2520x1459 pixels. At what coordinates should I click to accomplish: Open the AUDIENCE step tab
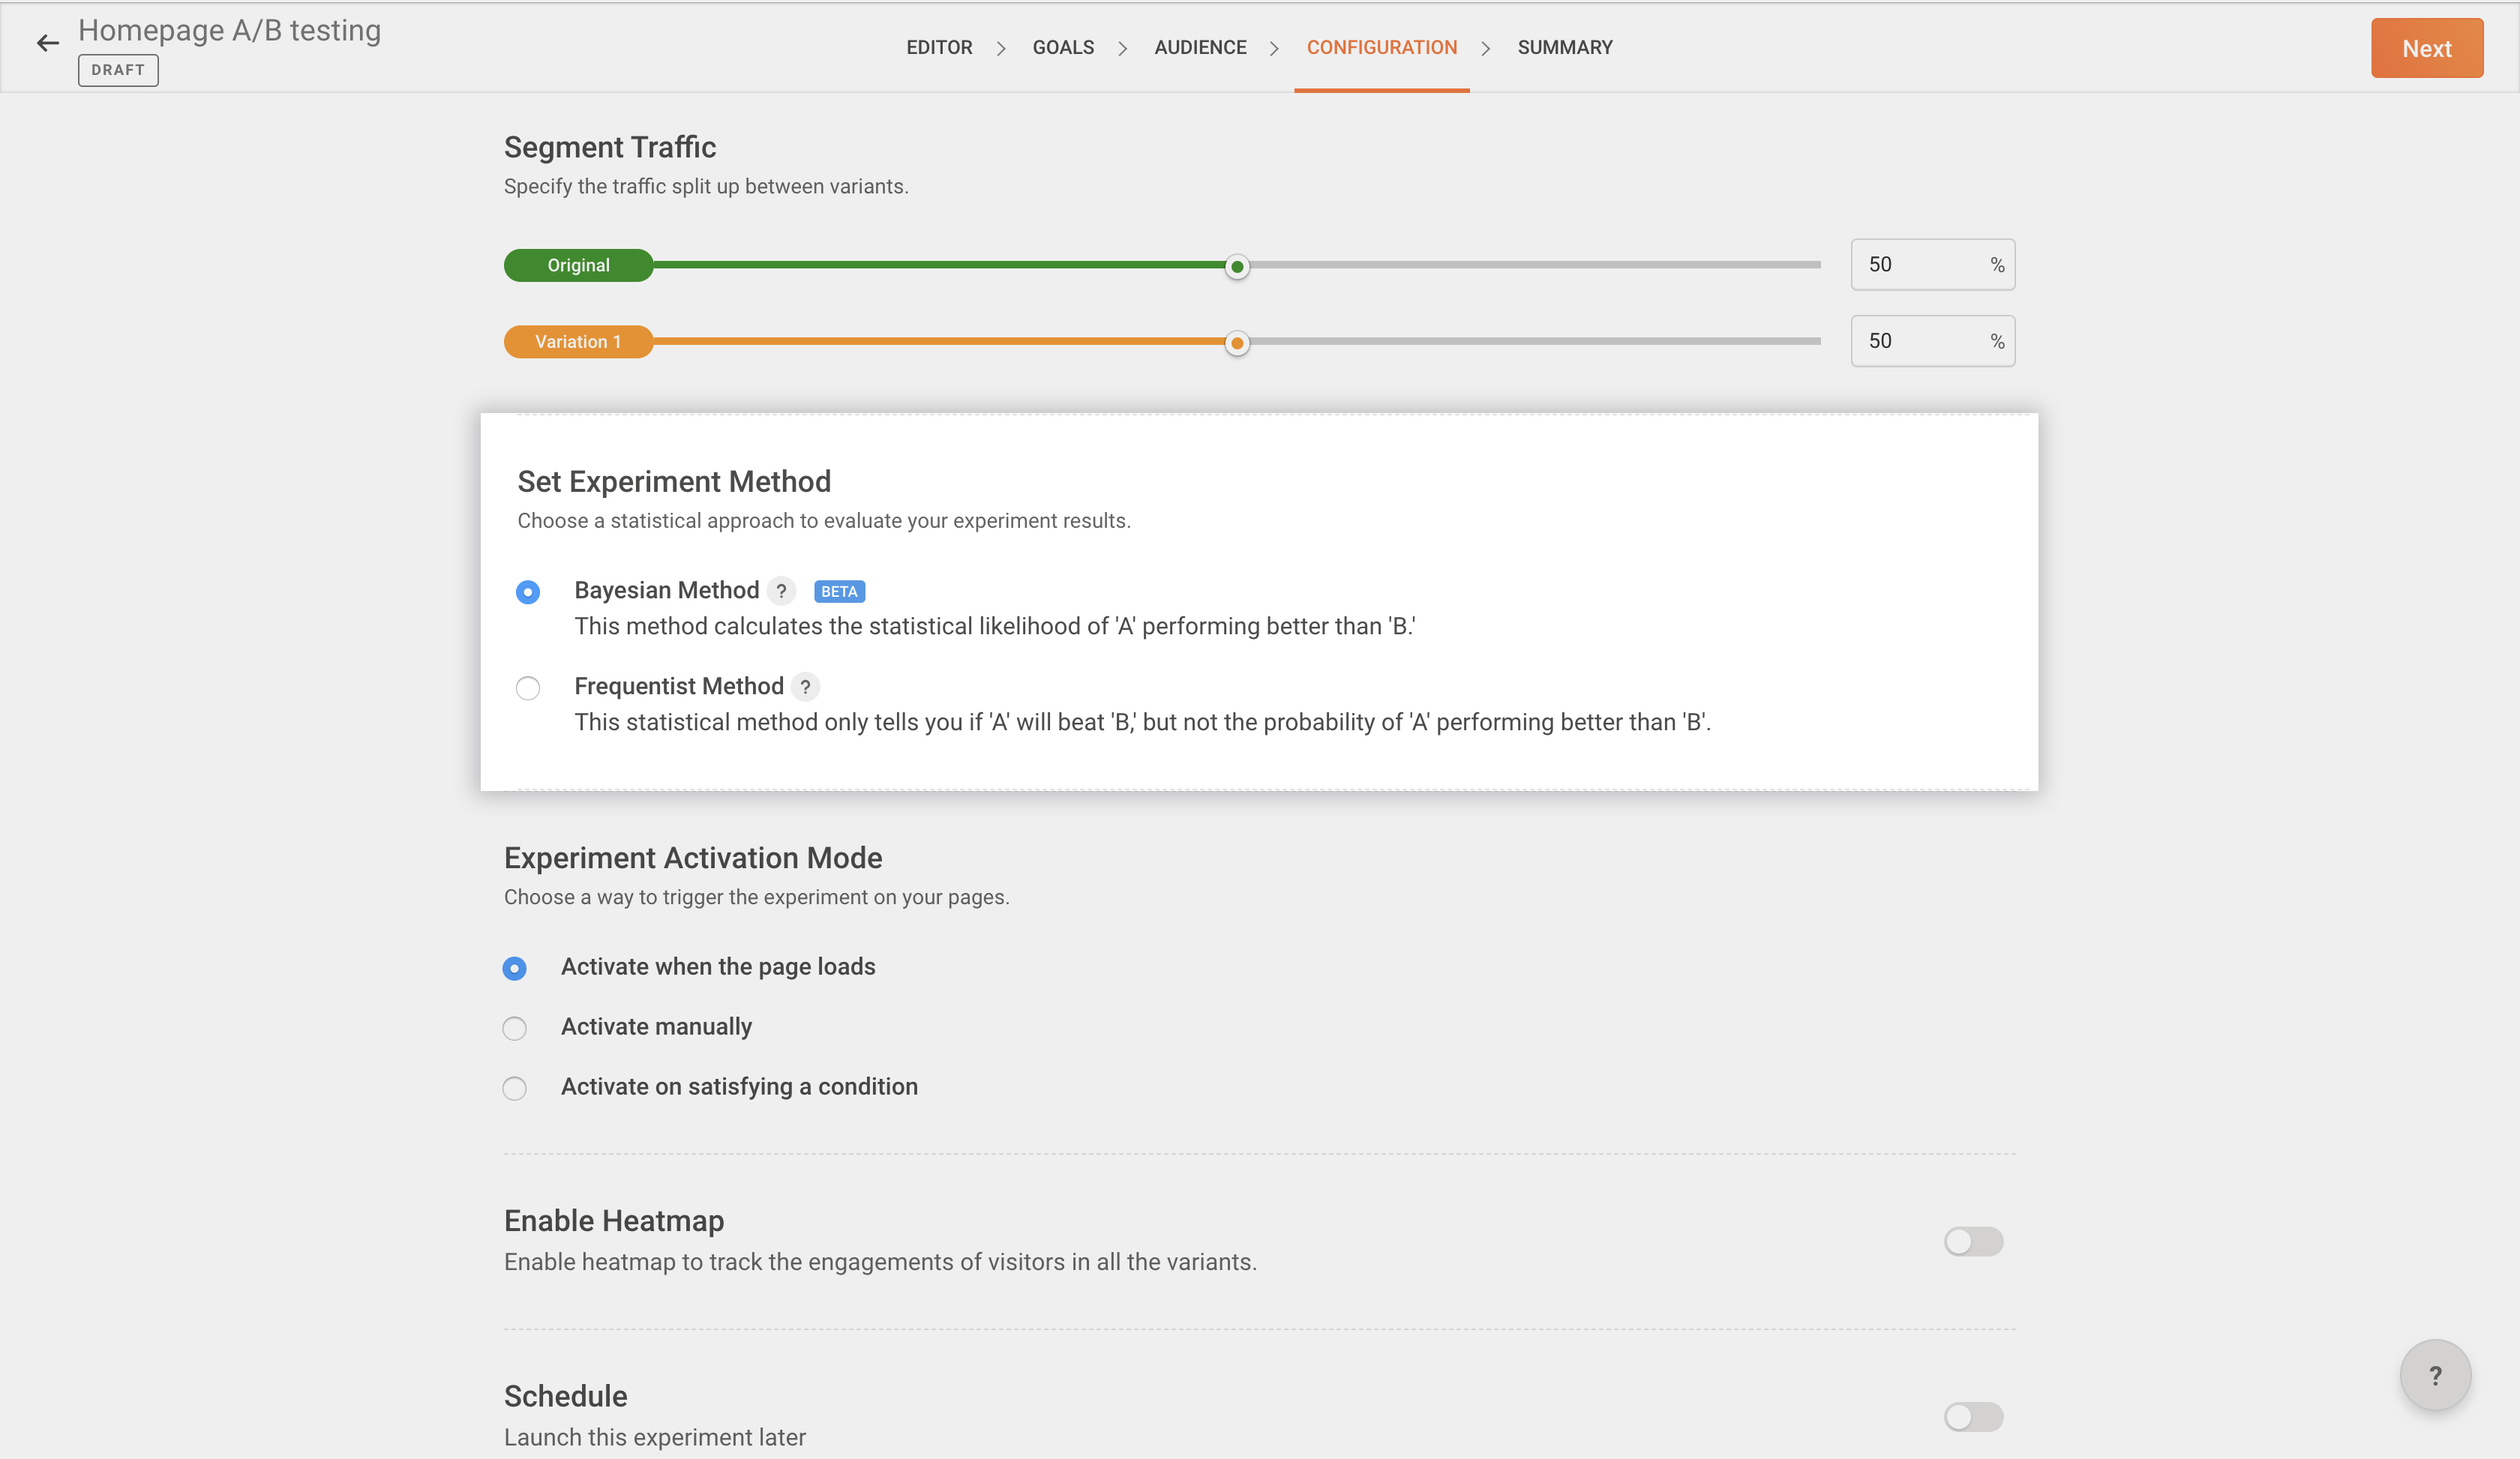pos(1200,48)
